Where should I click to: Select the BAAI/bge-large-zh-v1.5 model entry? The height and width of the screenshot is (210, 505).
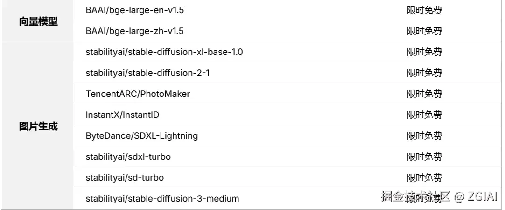pos(134,31)
